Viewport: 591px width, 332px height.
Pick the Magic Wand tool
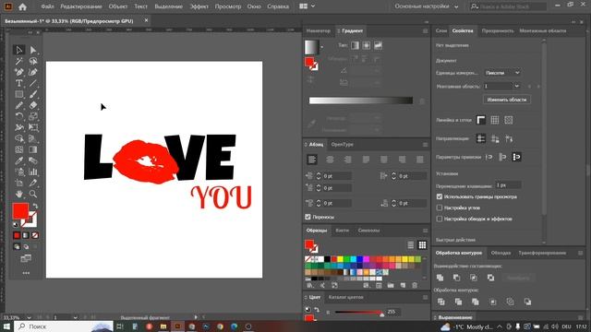tap(19, 61)
